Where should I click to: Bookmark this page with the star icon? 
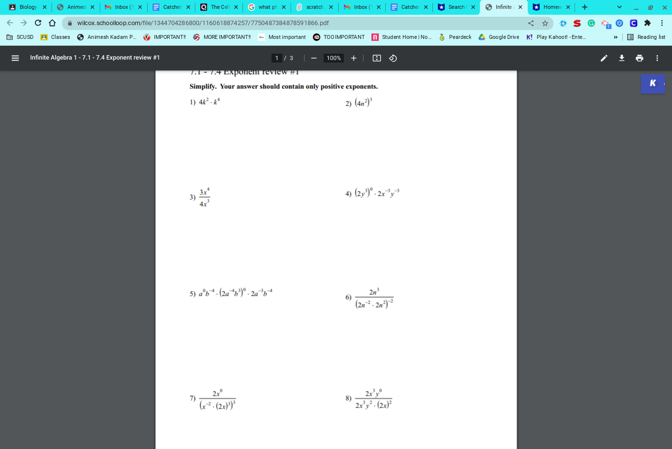point(544,23)
